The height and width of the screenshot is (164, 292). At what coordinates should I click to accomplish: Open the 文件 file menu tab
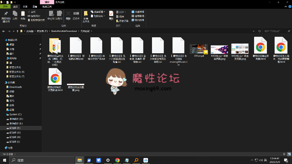pos(5,7)
